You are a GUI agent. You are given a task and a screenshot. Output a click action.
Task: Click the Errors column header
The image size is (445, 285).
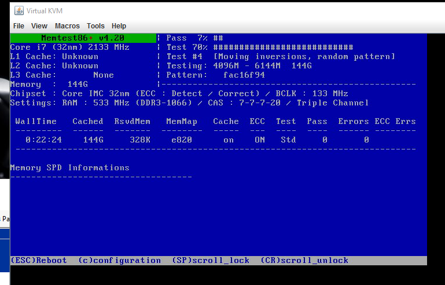tap(354, 121)
